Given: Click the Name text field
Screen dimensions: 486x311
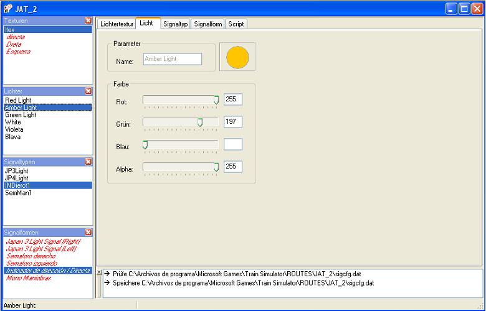Looking at the screenshot, I should pos(173,59).
